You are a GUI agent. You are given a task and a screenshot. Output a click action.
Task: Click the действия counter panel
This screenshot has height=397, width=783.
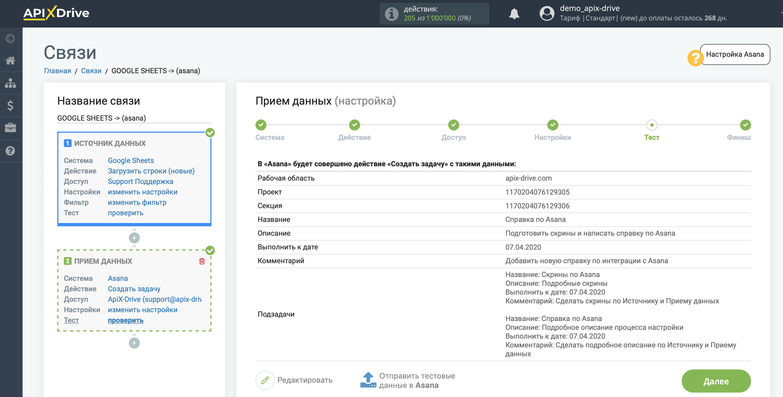(x=434, y=14)
